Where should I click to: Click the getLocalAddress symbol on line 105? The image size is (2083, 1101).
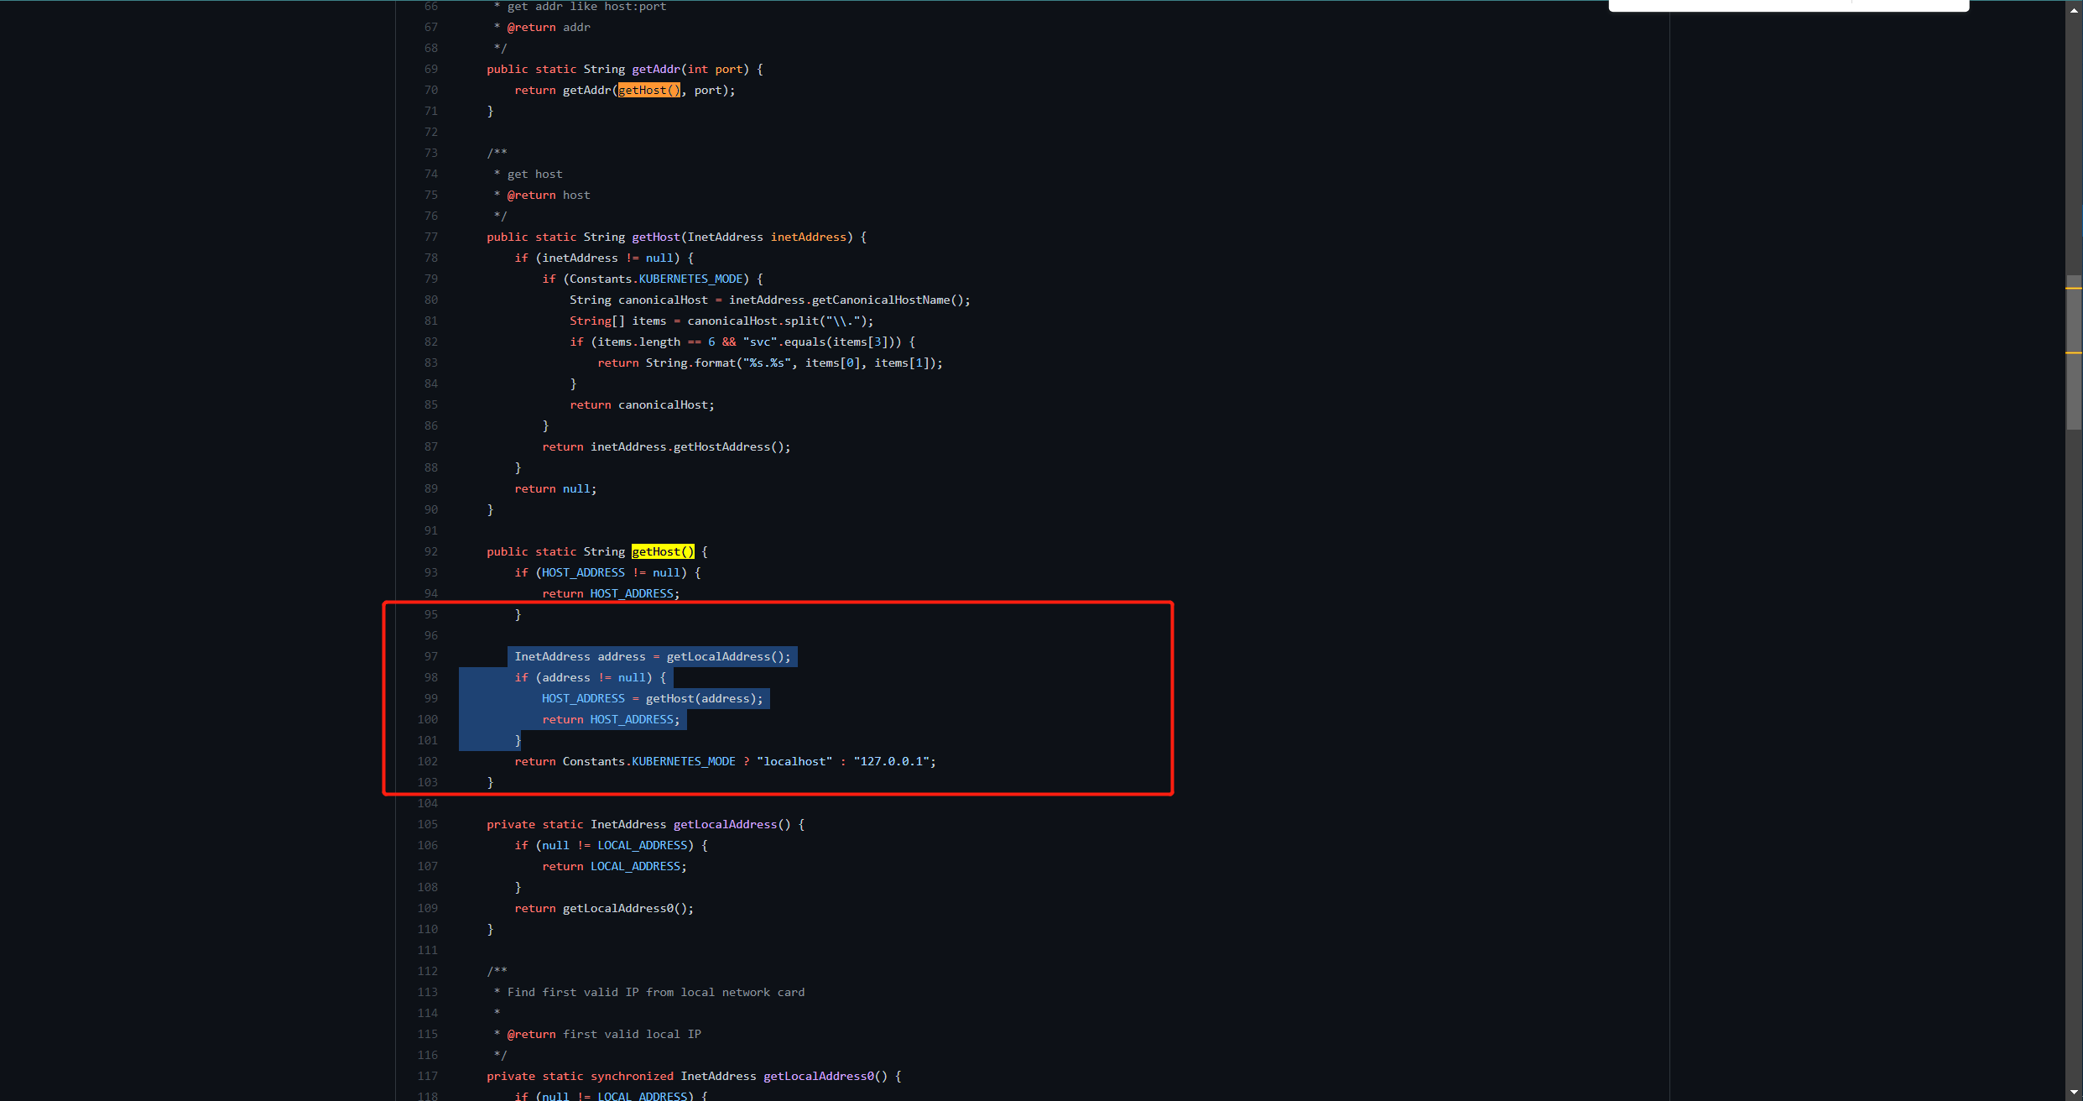tap(725, 824)
